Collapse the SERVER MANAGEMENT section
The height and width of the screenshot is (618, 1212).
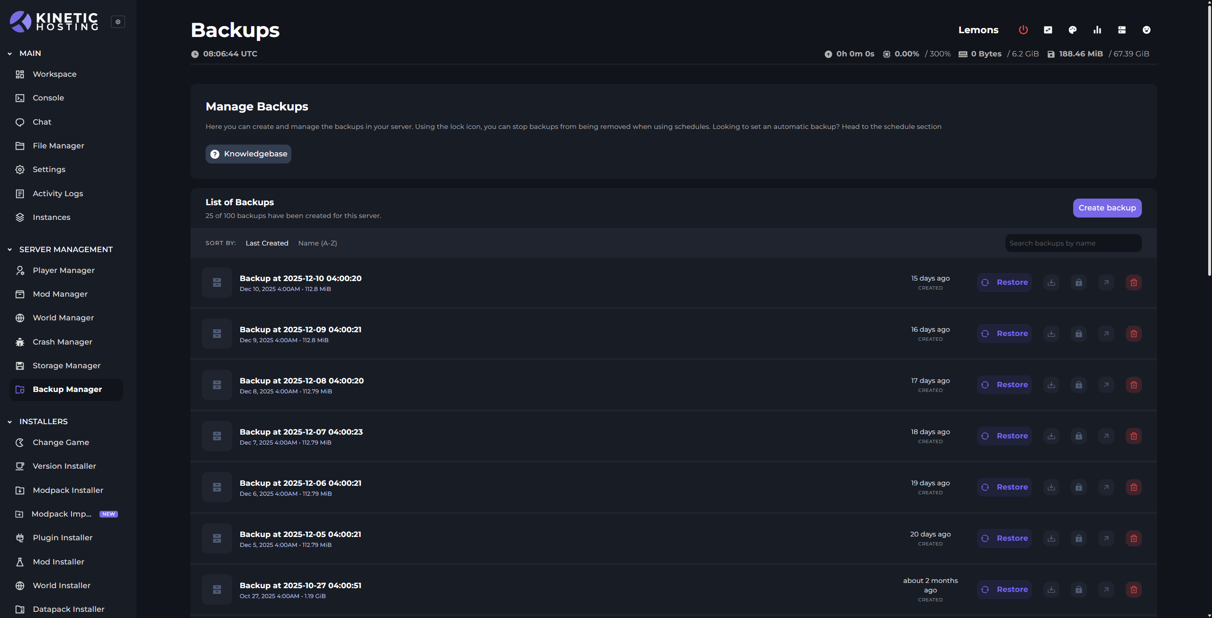[x=10, y=249]
